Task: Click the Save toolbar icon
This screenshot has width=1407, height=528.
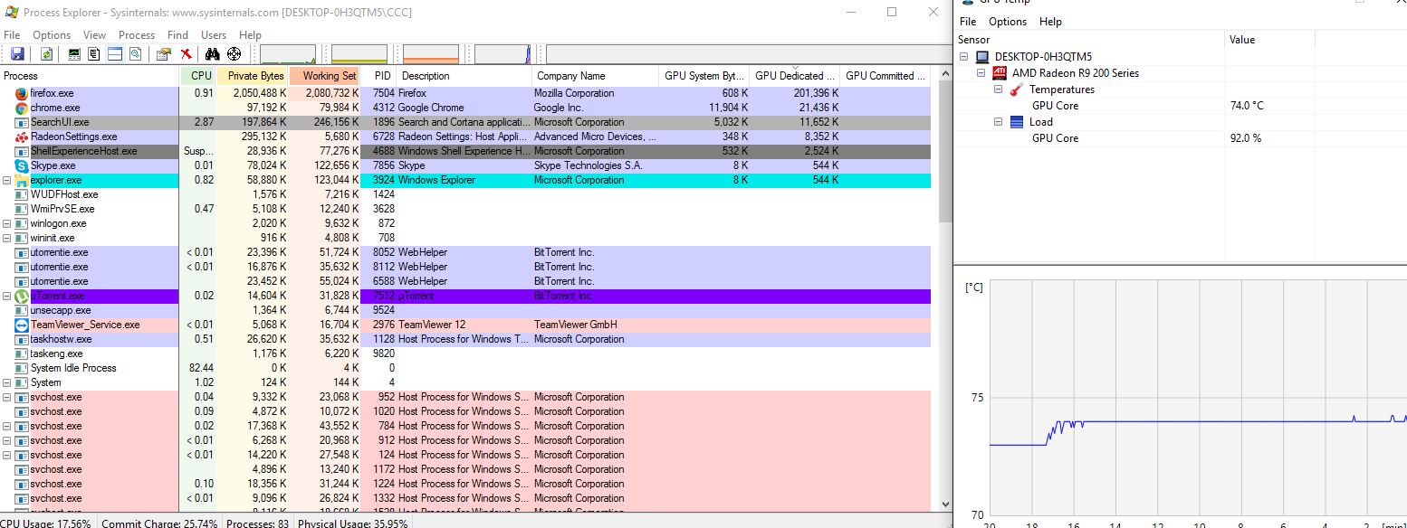Action: 17,54
